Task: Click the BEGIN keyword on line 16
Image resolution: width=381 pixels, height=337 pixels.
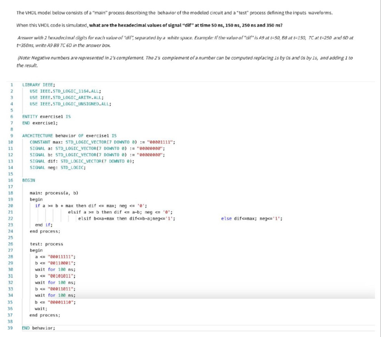Action: (x=29, y=180)
